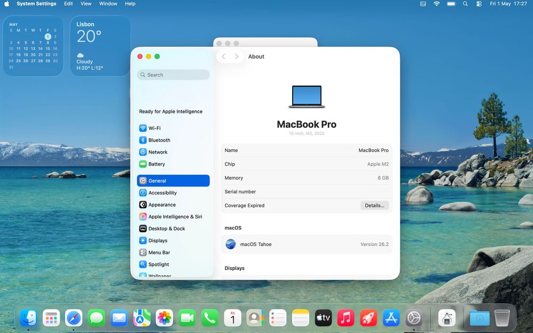This screenshot has width=533, height=333.
Task: Open the System Settings menu
Action: (x=36, y=4)
